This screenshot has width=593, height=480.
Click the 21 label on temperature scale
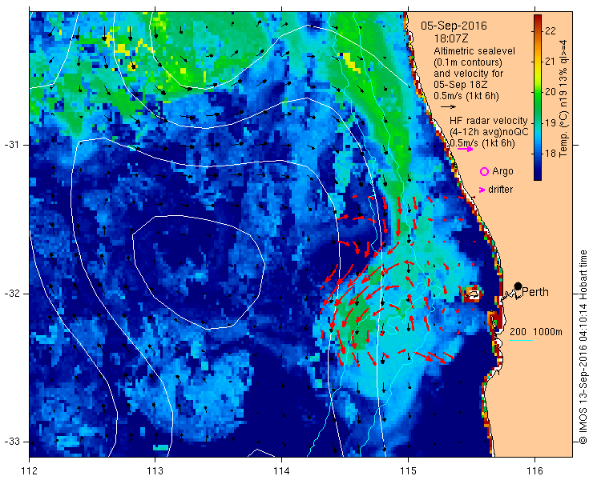coord(551,61)
